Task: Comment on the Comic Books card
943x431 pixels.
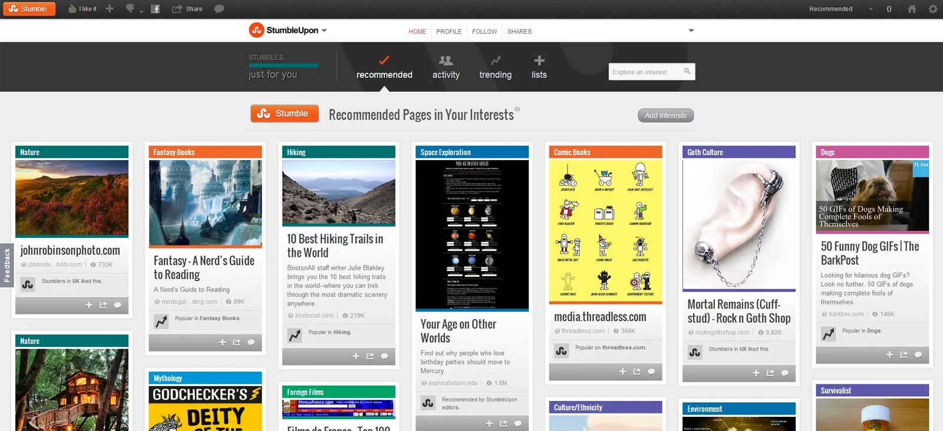Action: 651,372
